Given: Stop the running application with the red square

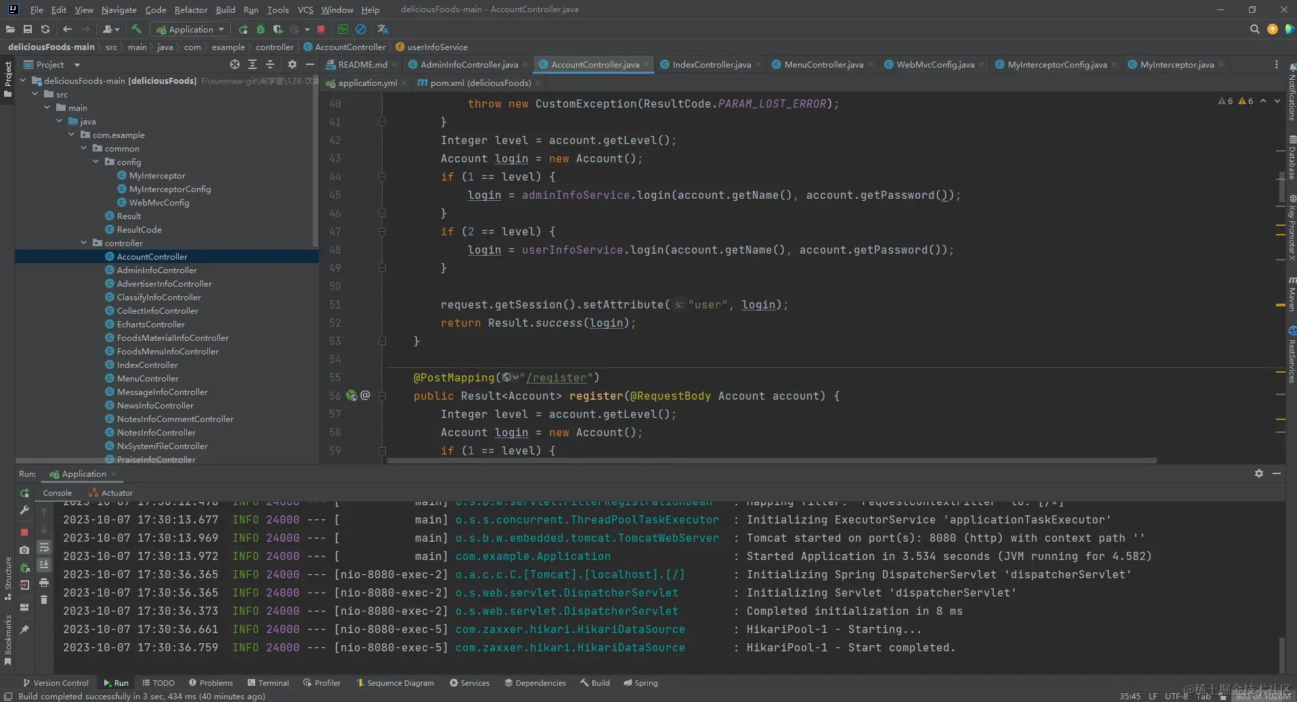Looking at the screenshot, I should tap(321, 29).
